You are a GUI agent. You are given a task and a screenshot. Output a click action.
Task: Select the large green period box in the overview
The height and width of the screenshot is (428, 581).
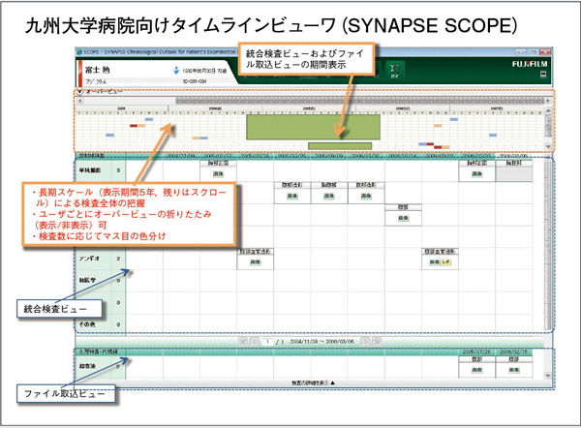(313, 127)
